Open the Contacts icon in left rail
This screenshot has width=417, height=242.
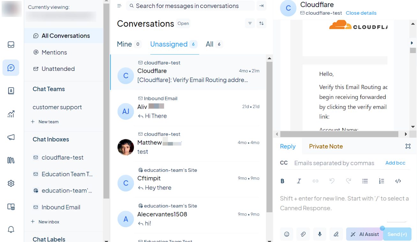coord(11,91)
